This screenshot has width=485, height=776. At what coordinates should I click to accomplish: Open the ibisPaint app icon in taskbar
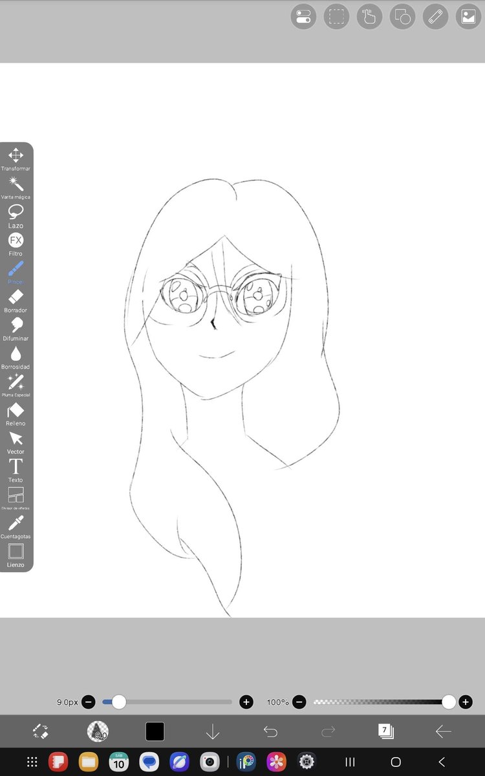click(246, 762)
